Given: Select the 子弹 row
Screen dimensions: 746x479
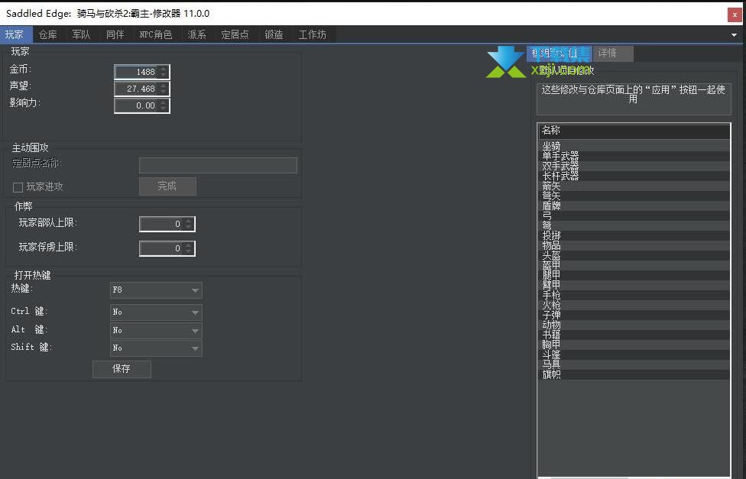Looking at the screenshot, I should [634, 315].
